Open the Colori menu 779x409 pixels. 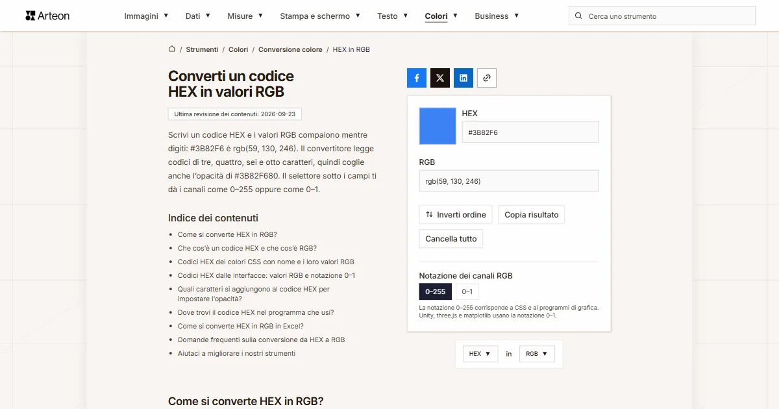441,16
